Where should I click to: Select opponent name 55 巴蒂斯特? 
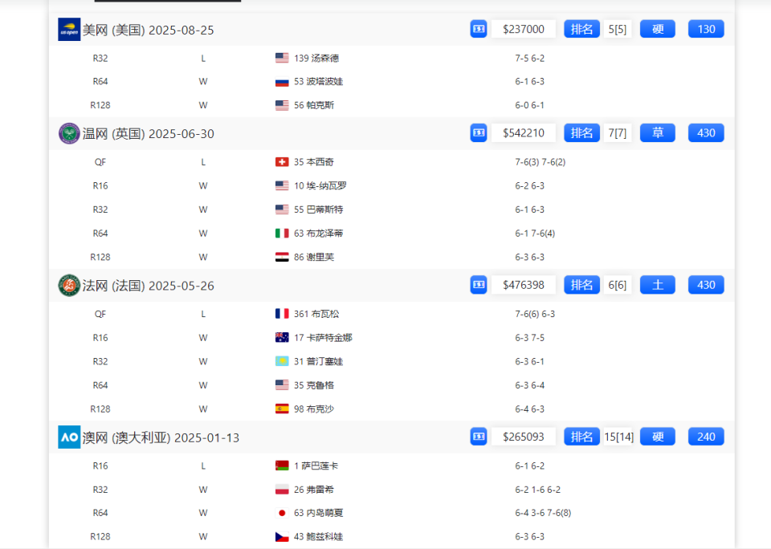click(319, 209)
